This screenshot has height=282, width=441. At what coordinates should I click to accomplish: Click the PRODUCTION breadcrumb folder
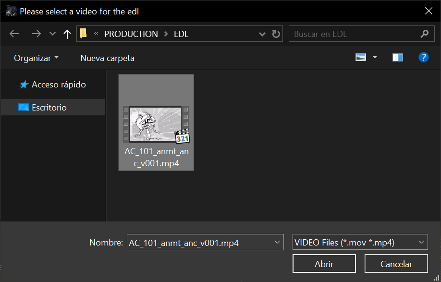coord(131,34)
